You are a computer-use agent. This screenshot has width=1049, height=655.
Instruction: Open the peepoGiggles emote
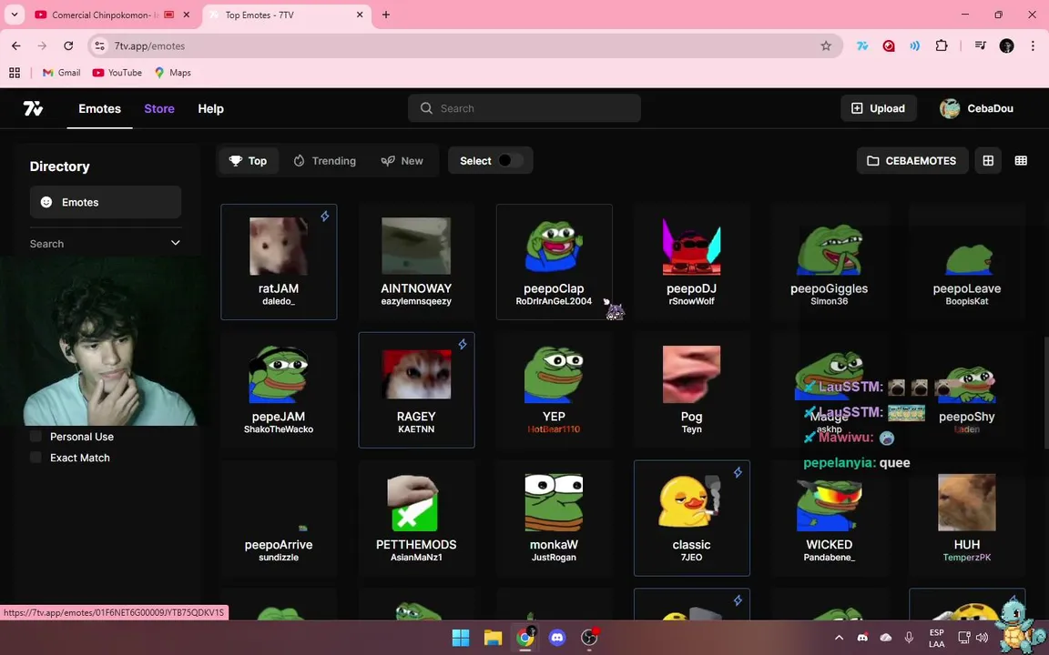[x=829, y=262]
